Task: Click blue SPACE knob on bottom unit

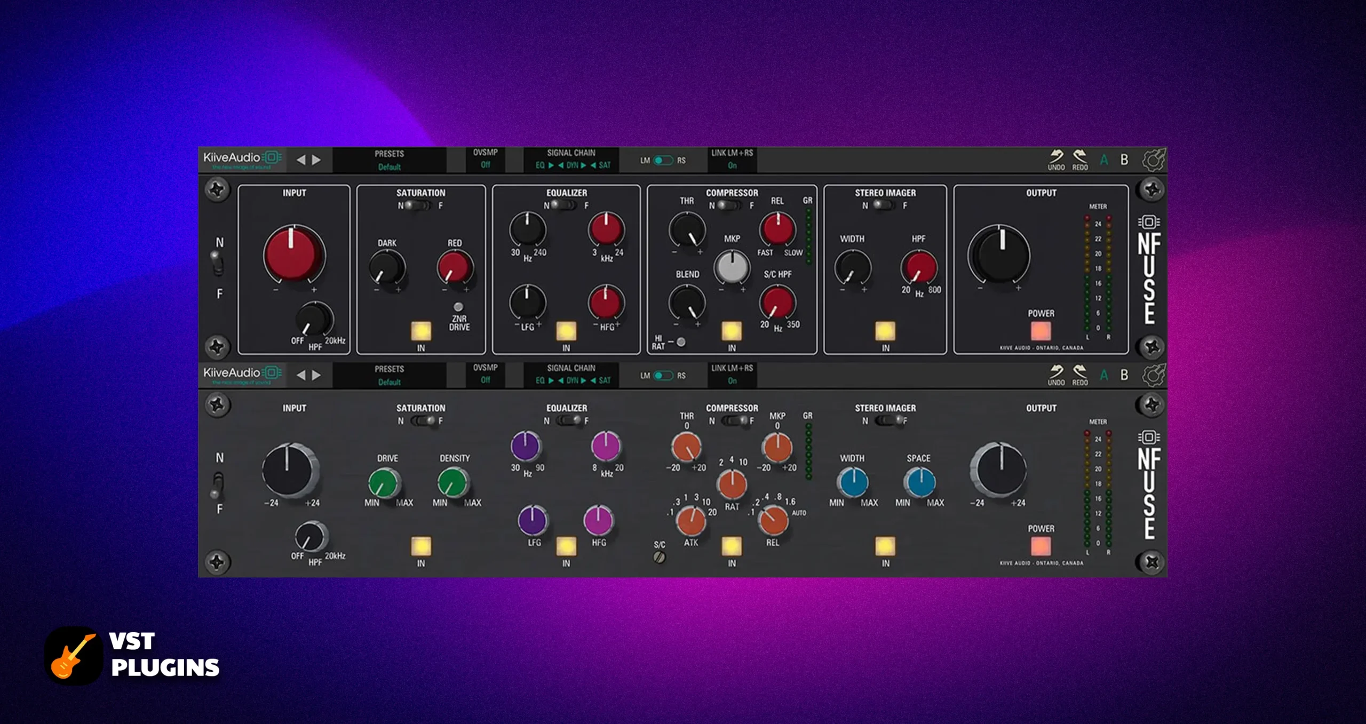Action: point(920,482)
